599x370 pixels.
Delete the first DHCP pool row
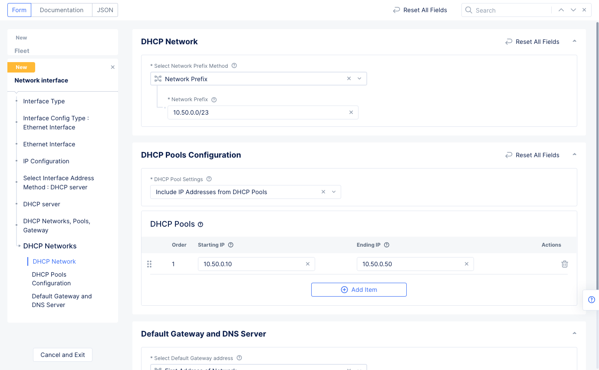[x=564, y=264]
